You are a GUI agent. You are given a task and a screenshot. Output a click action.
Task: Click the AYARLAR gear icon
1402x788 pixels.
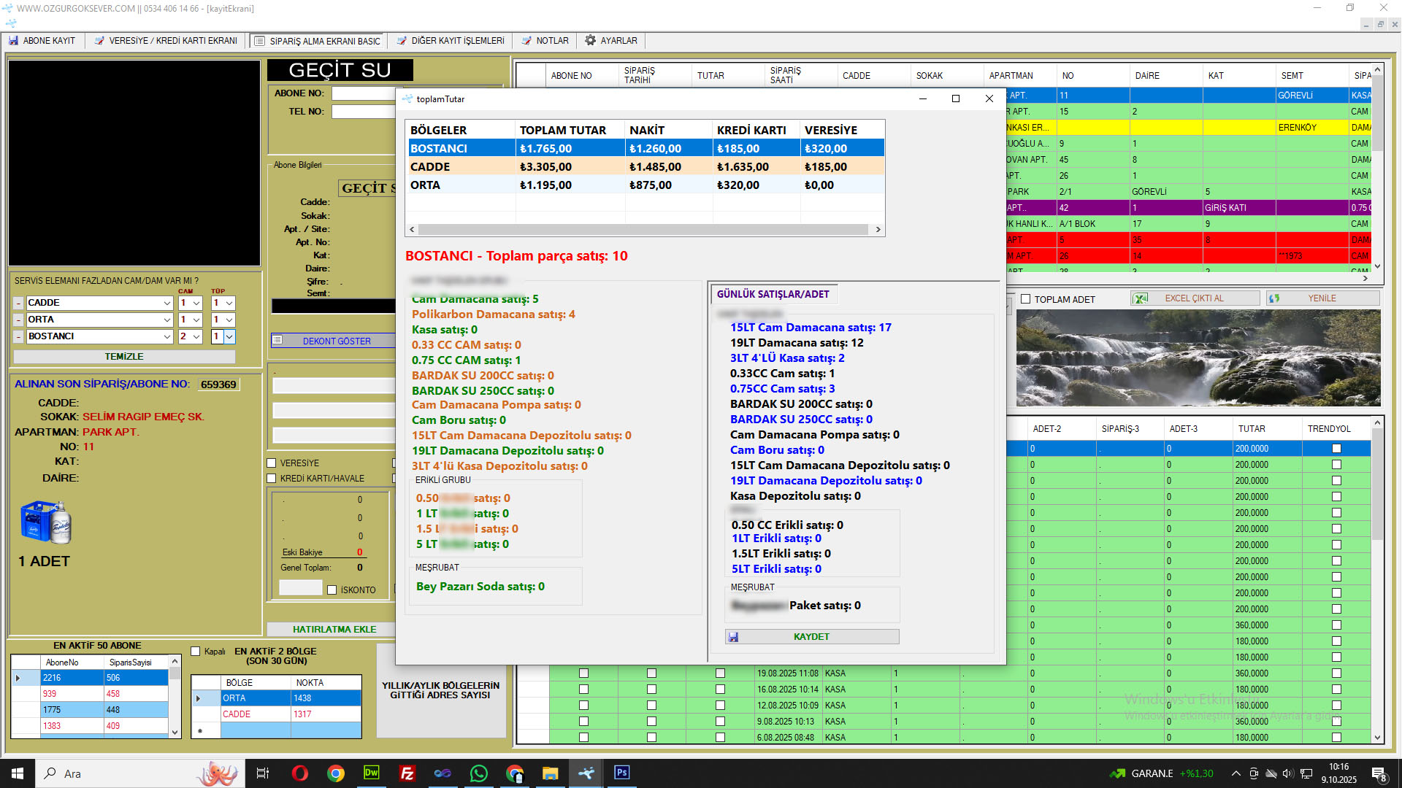tap(590, 41)
